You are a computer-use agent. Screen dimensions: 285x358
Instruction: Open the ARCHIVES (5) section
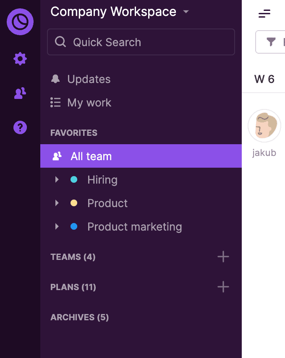[x=79, y=317]
